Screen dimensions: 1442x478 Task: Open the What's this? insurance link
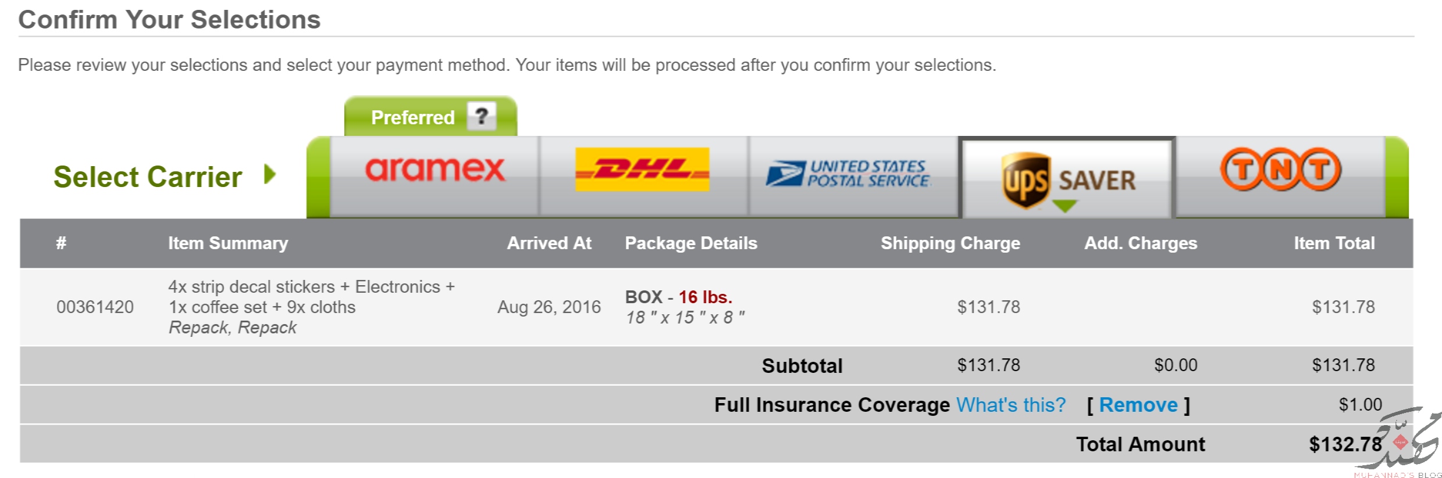(1011, 405)
